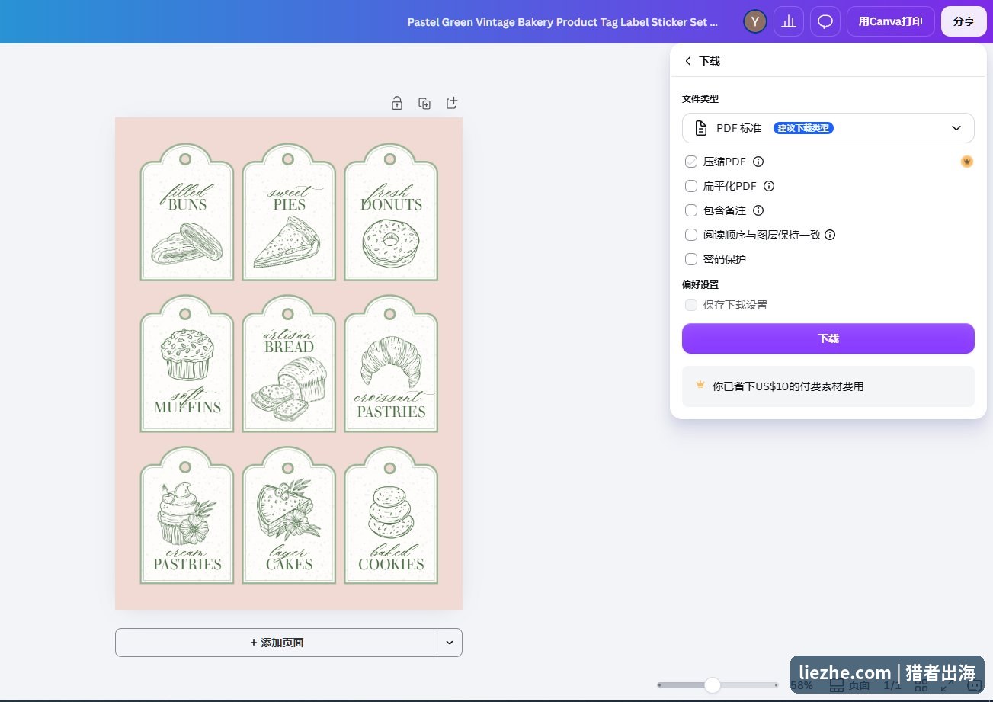The height and width of the screenshot is (702, 993).
Task: Open the comments speech-bubble icon in top bar
Action: point(825,21)
